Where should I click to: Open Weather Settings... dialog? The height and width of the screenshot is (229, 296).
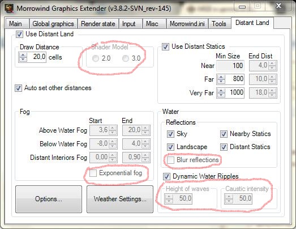tap(120, 199)
